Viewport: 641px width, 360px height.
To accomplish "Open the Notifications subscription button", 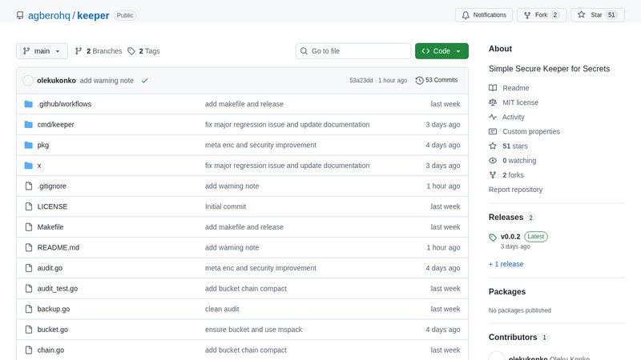I will (485, 15).
